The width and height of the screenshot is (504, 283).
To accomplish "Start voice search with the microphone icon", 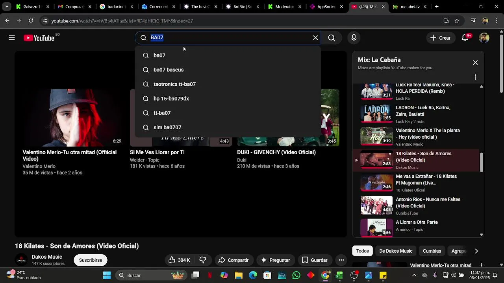I will pos(354,38).
